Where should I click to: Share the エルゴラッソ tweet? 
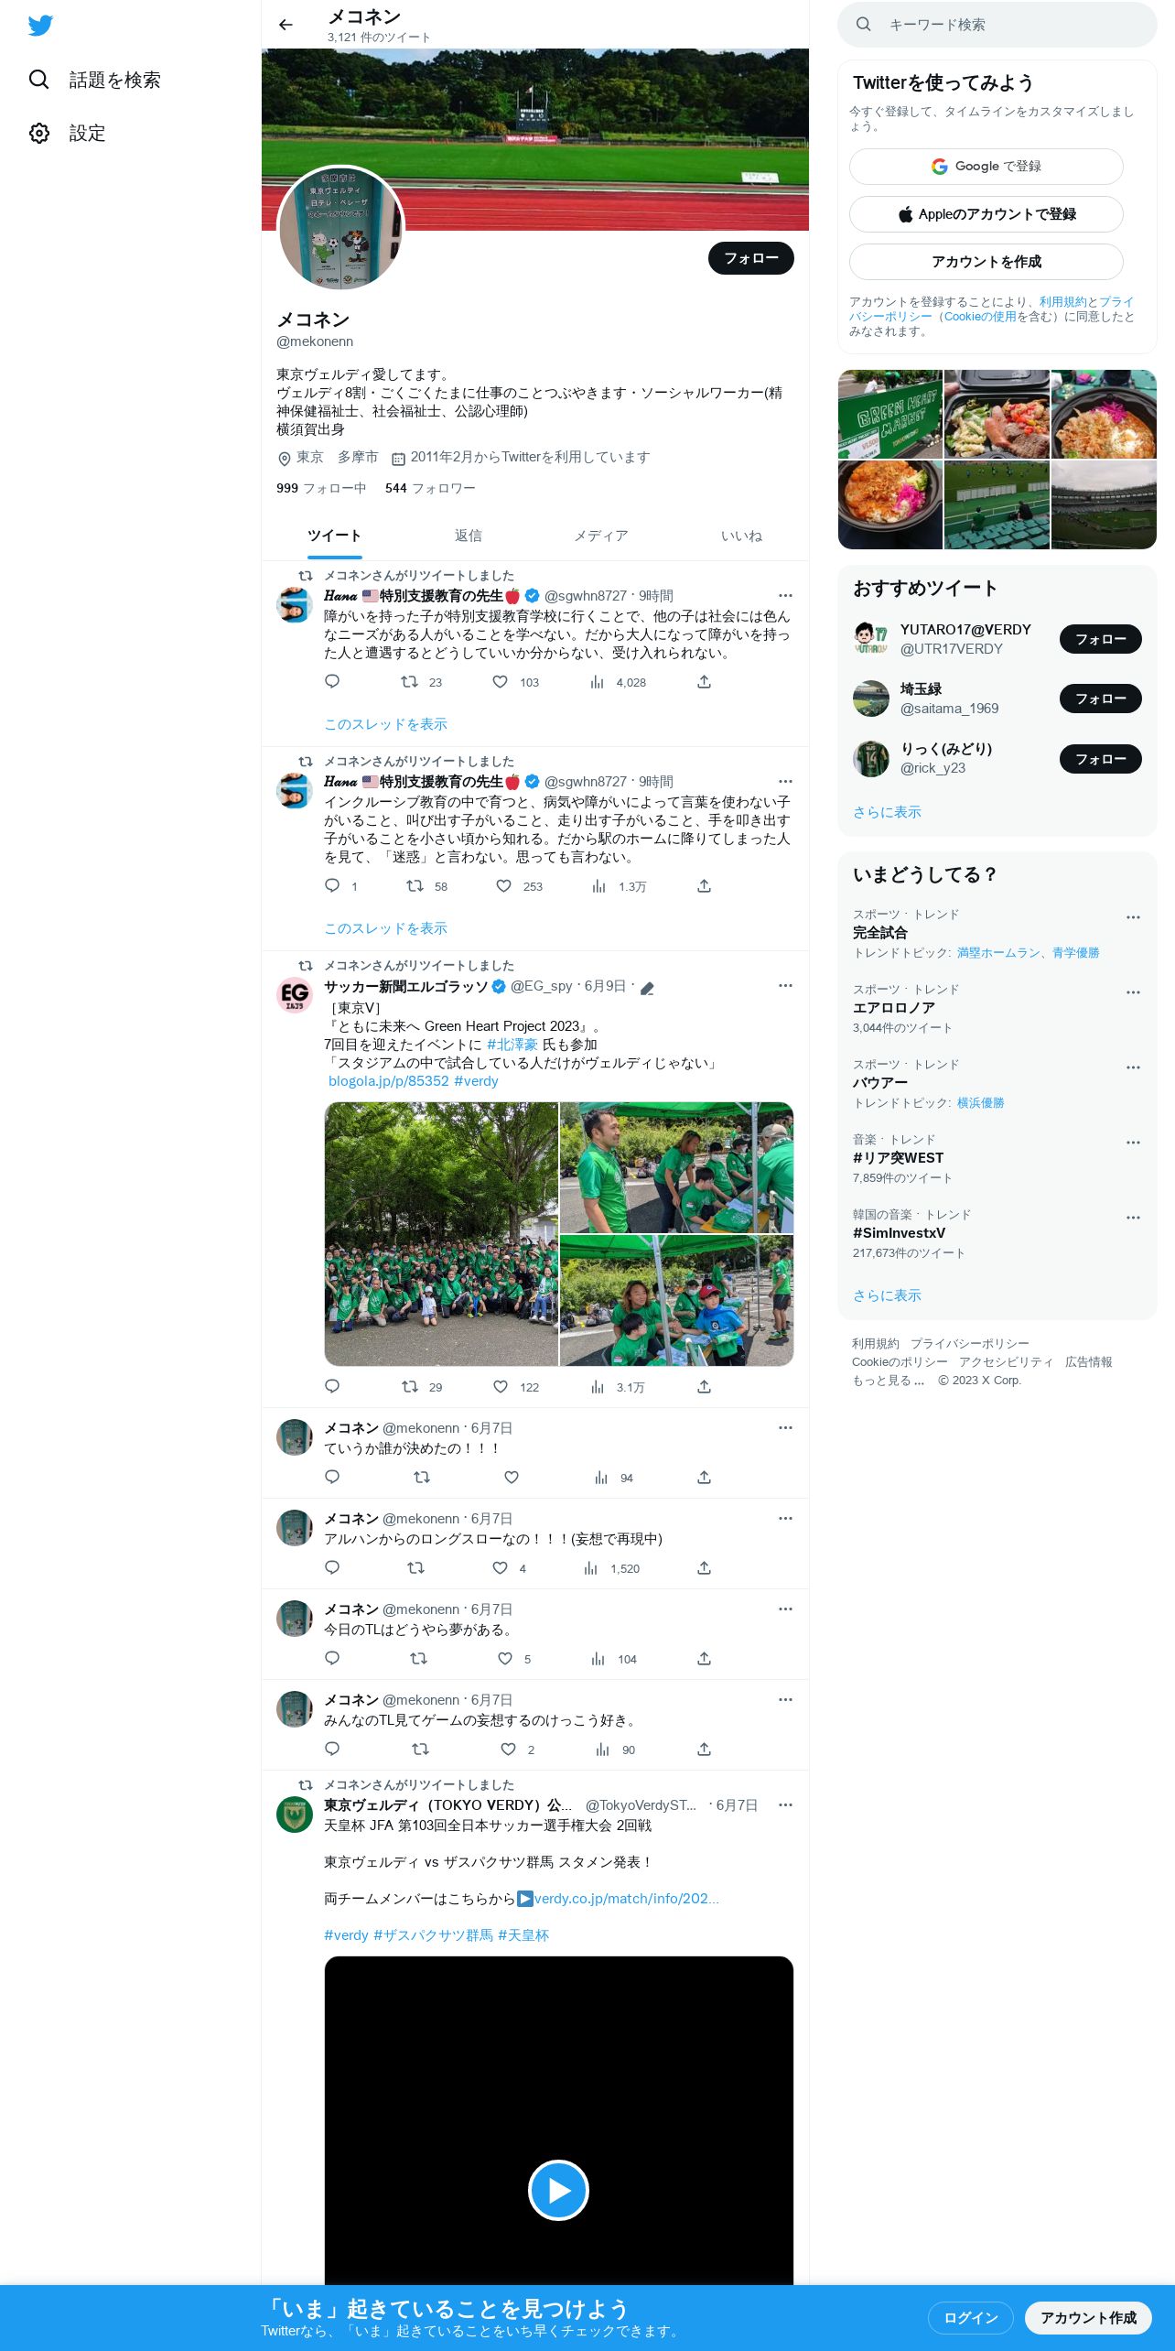pos(704,1386)
